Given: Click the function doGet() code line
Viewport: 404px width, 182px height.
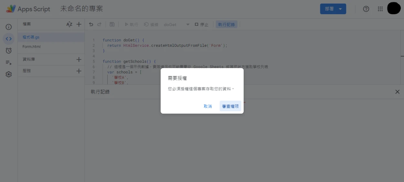Looking at the screenshot, I should (x=123, y=40).
